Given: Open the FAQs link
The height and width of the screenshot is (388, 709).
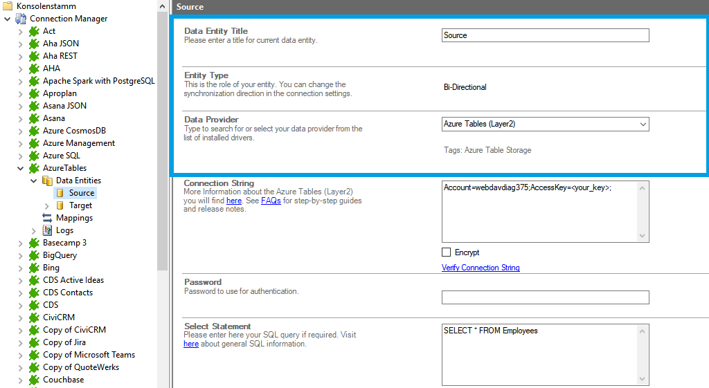Looking at the screenshot, I should tap(271, 201).
